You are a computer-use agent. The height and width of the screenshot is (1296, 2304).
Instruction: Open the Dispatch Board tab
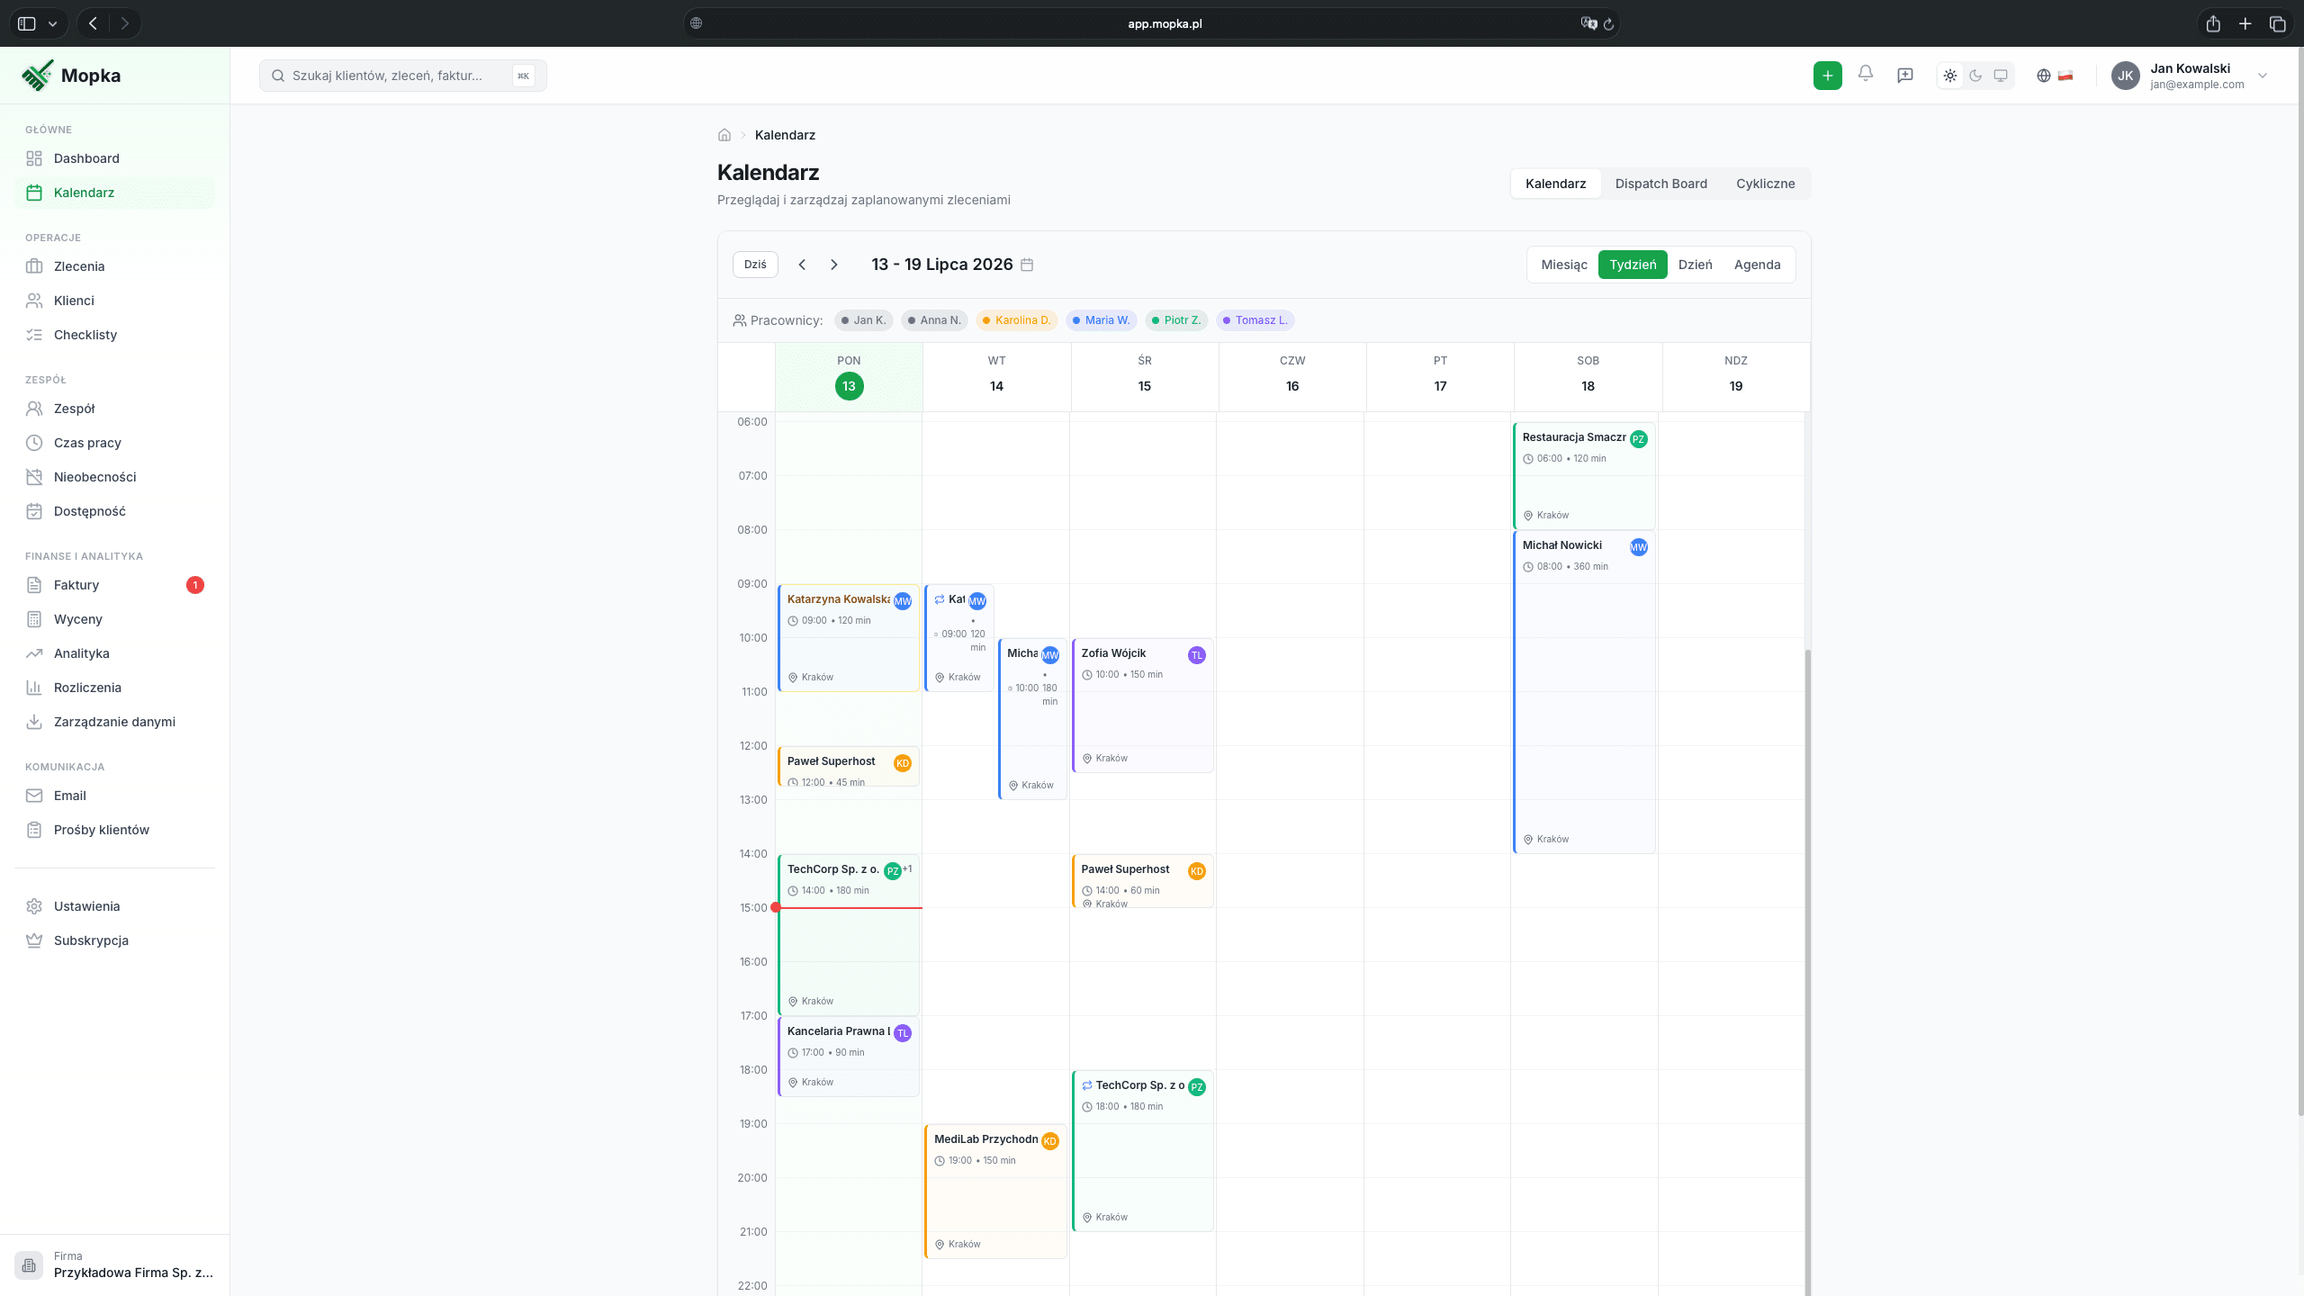click(1660, 184)
